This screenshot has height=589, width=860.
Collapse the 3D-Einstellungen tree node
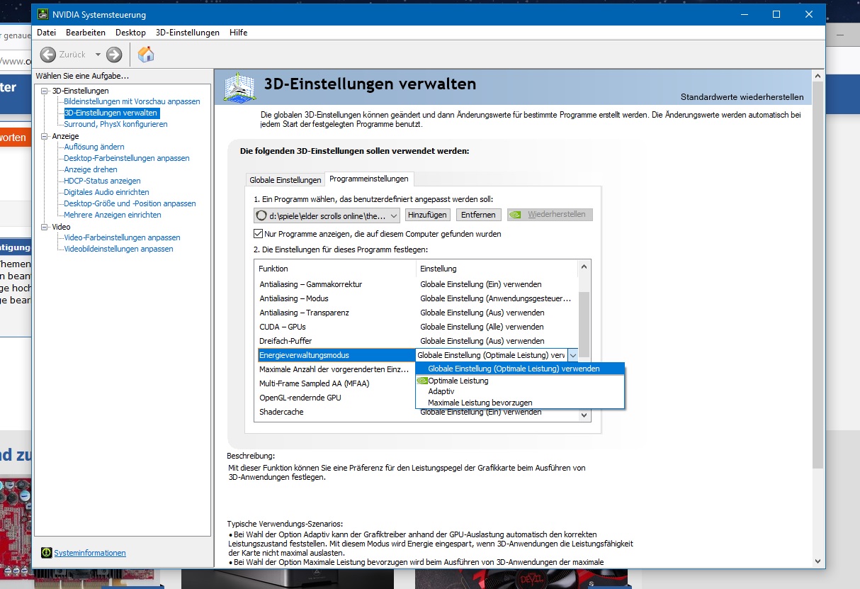click(45, 91)
